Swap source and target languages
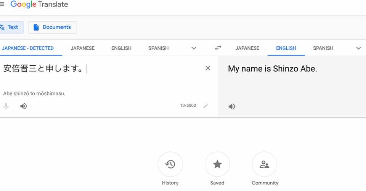The height and width of the screenshot is (191, 366). click(218, 48)
